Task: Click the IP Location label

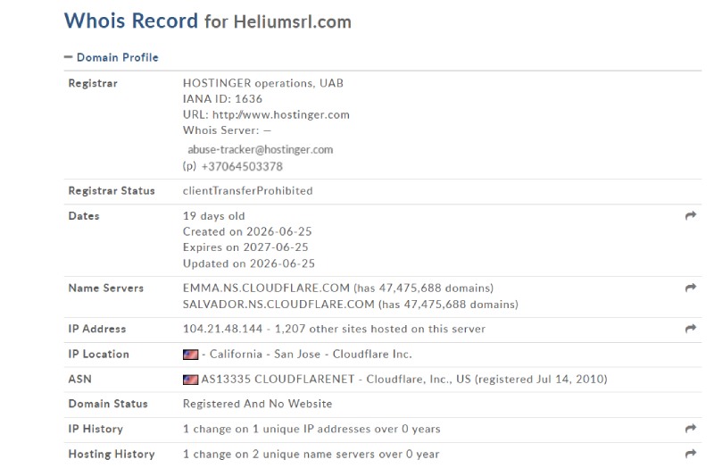Action: [x=99, y=354]
